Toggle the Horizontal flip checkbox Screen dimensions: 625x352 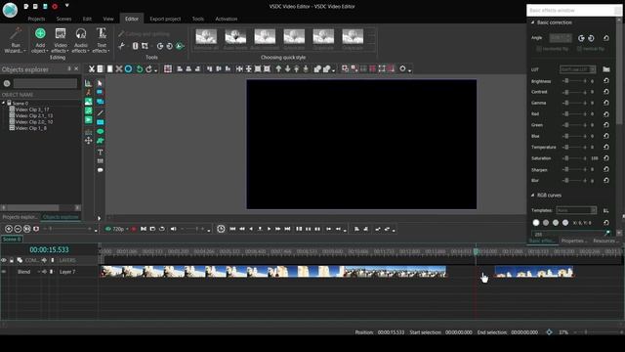point(539,49)
